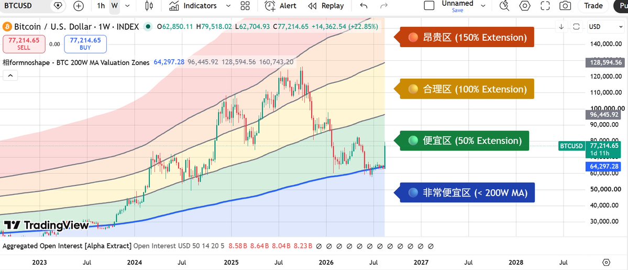
Task: Open the Indicators dialog
Action: point(193,6)
